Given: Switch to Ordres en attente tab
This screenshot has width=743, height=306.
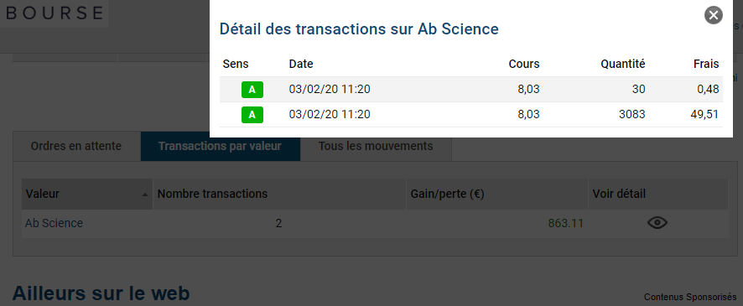Looking at the screenshot, I should tap(76, 146).
